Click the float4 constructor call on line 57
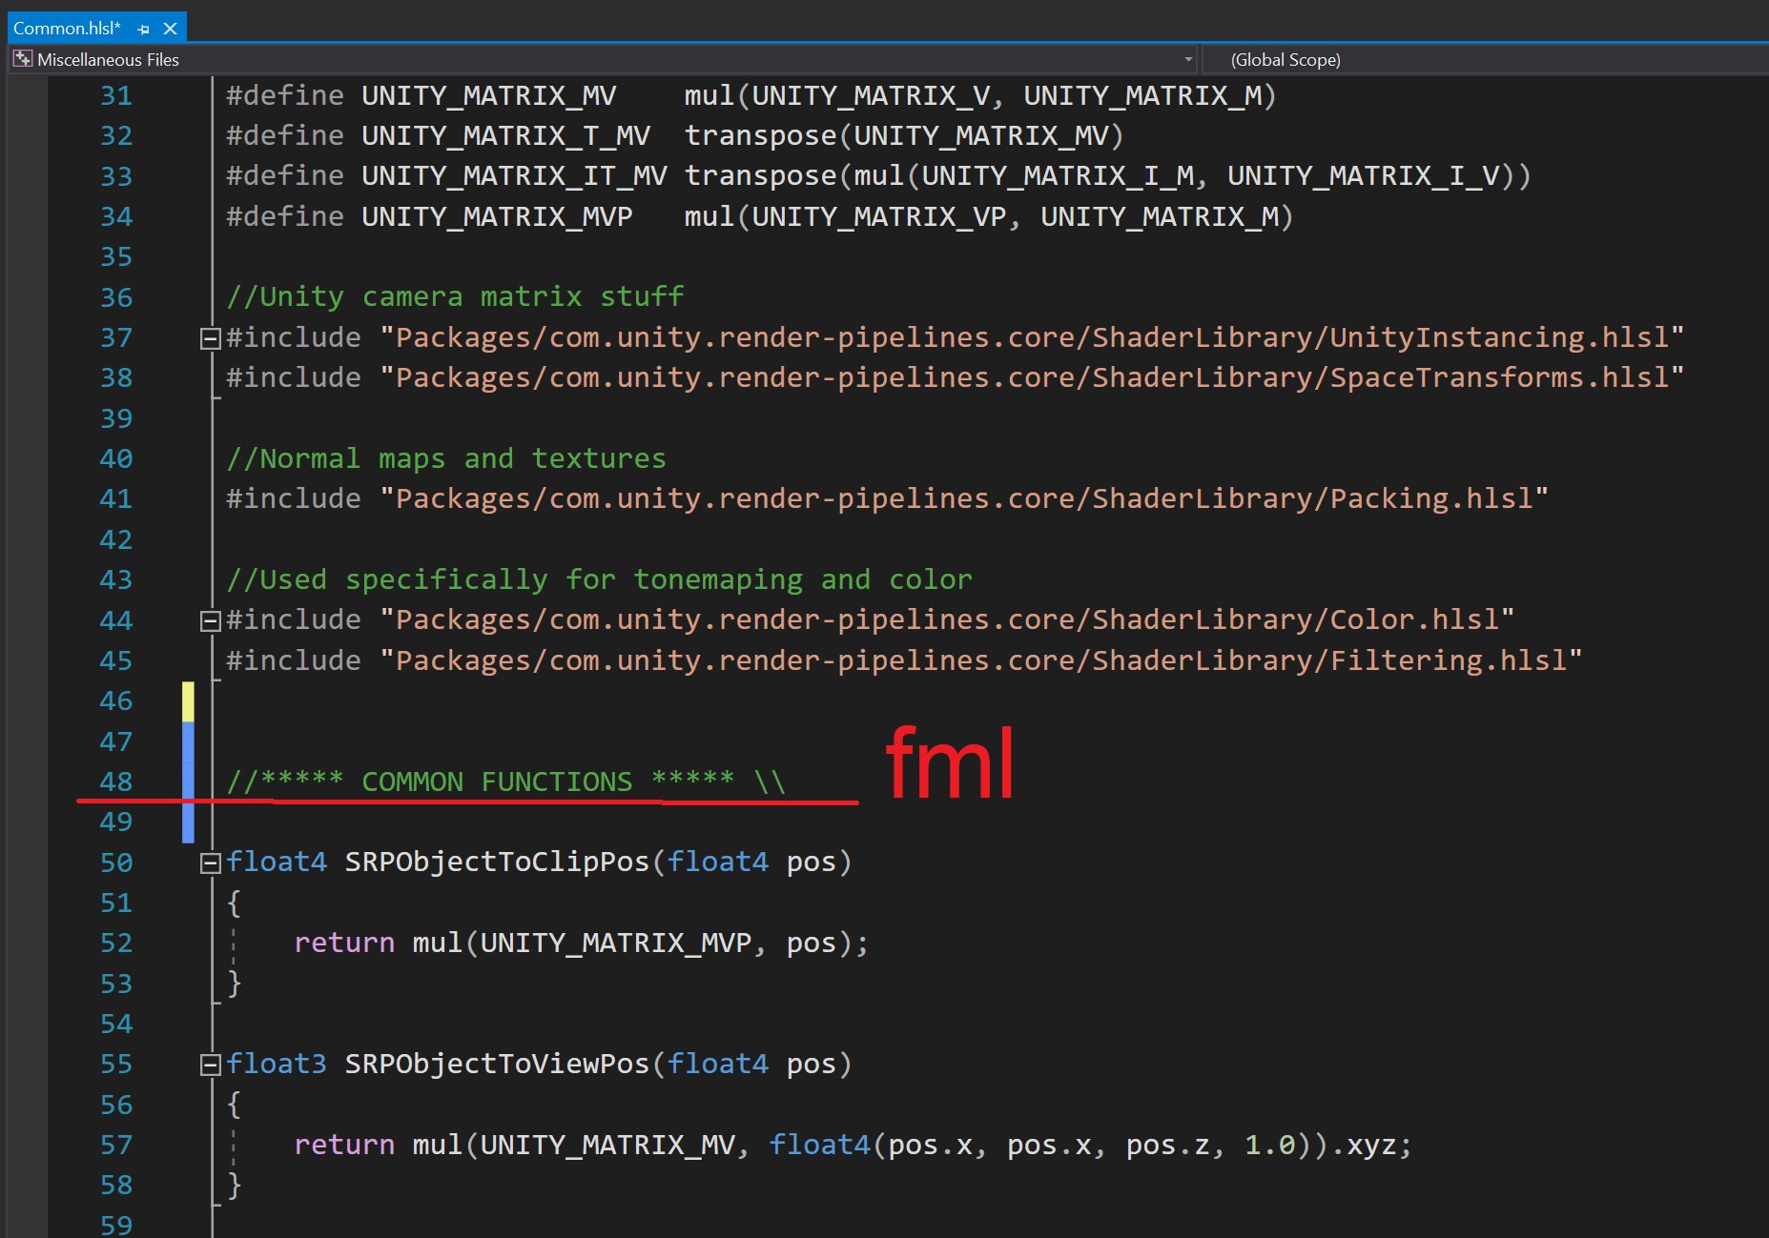Image resolution: width=1769 pixels, height=1238 pixels. click(819, 1145)
